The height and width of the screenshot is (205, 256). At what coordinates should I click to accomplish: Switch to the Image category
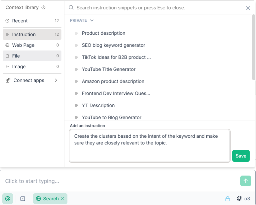pyautogui.click(x=32, y=67)
